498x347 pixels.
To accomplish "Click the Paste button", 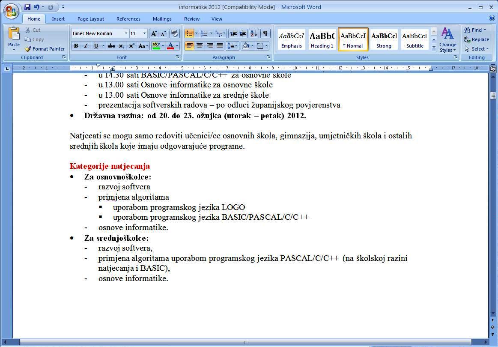I will pos(14,39).
